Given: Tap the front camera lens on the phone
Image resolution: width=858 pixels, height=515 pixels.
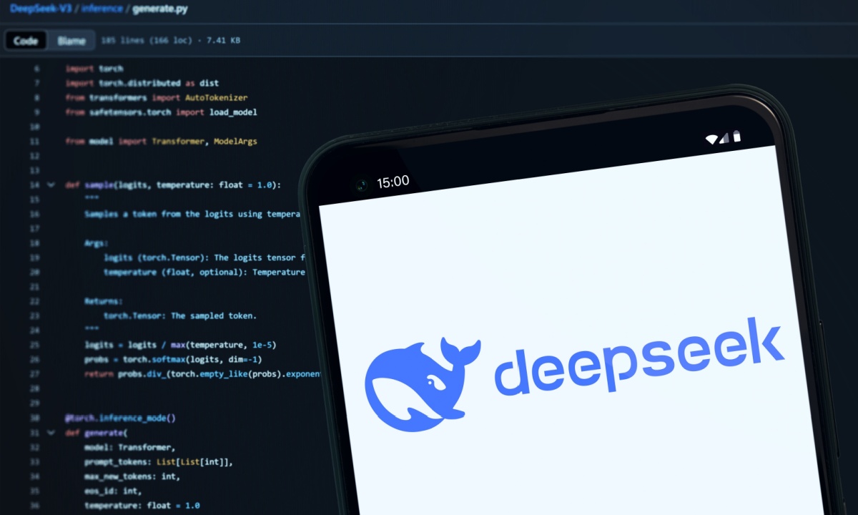Looking at the screenshot, I should [361, 186].
